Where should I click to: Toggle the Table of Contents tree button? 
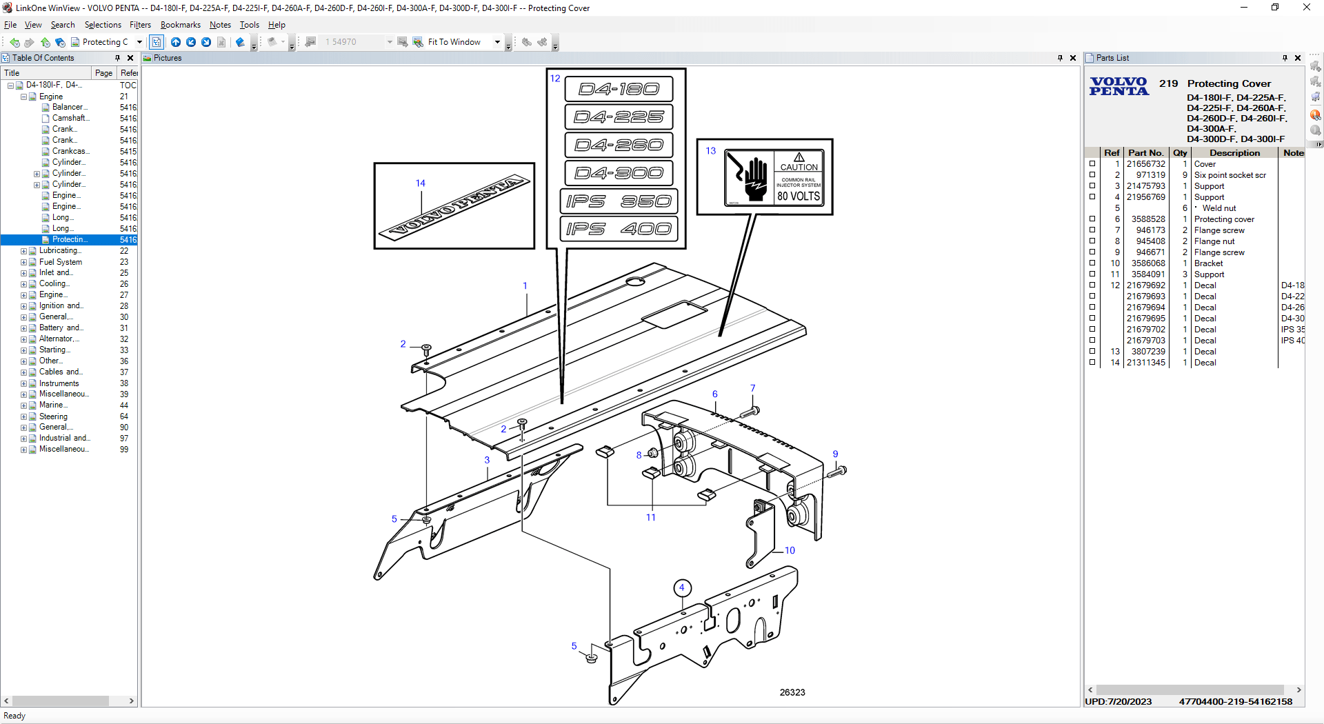pyautogui.click(x=157, y=42)
